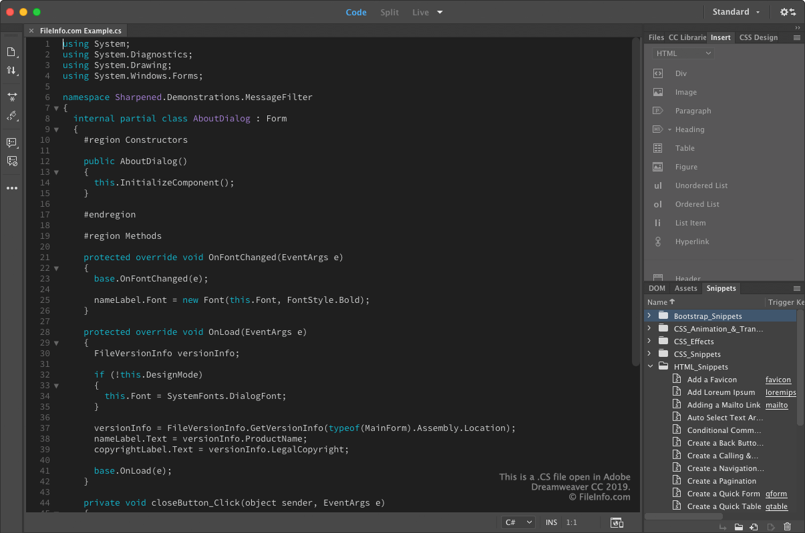805x533 pixels.
Task: Collapse the code fold arrow at line 7
Action: (56, 108)
